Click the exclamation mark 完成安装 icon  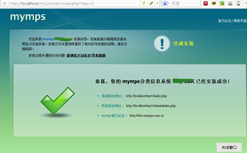click(162, 43)
